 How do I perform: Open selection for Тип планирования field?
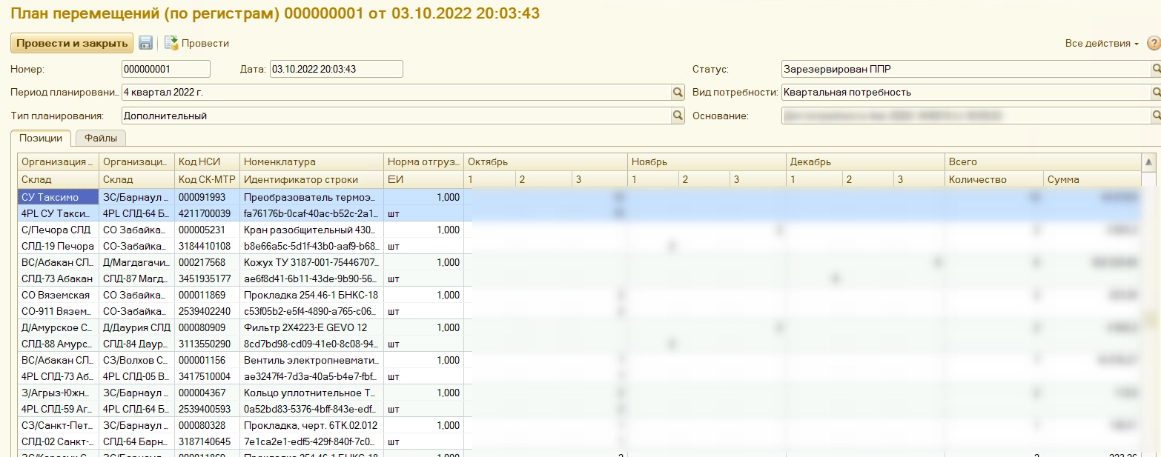(677, 116)
